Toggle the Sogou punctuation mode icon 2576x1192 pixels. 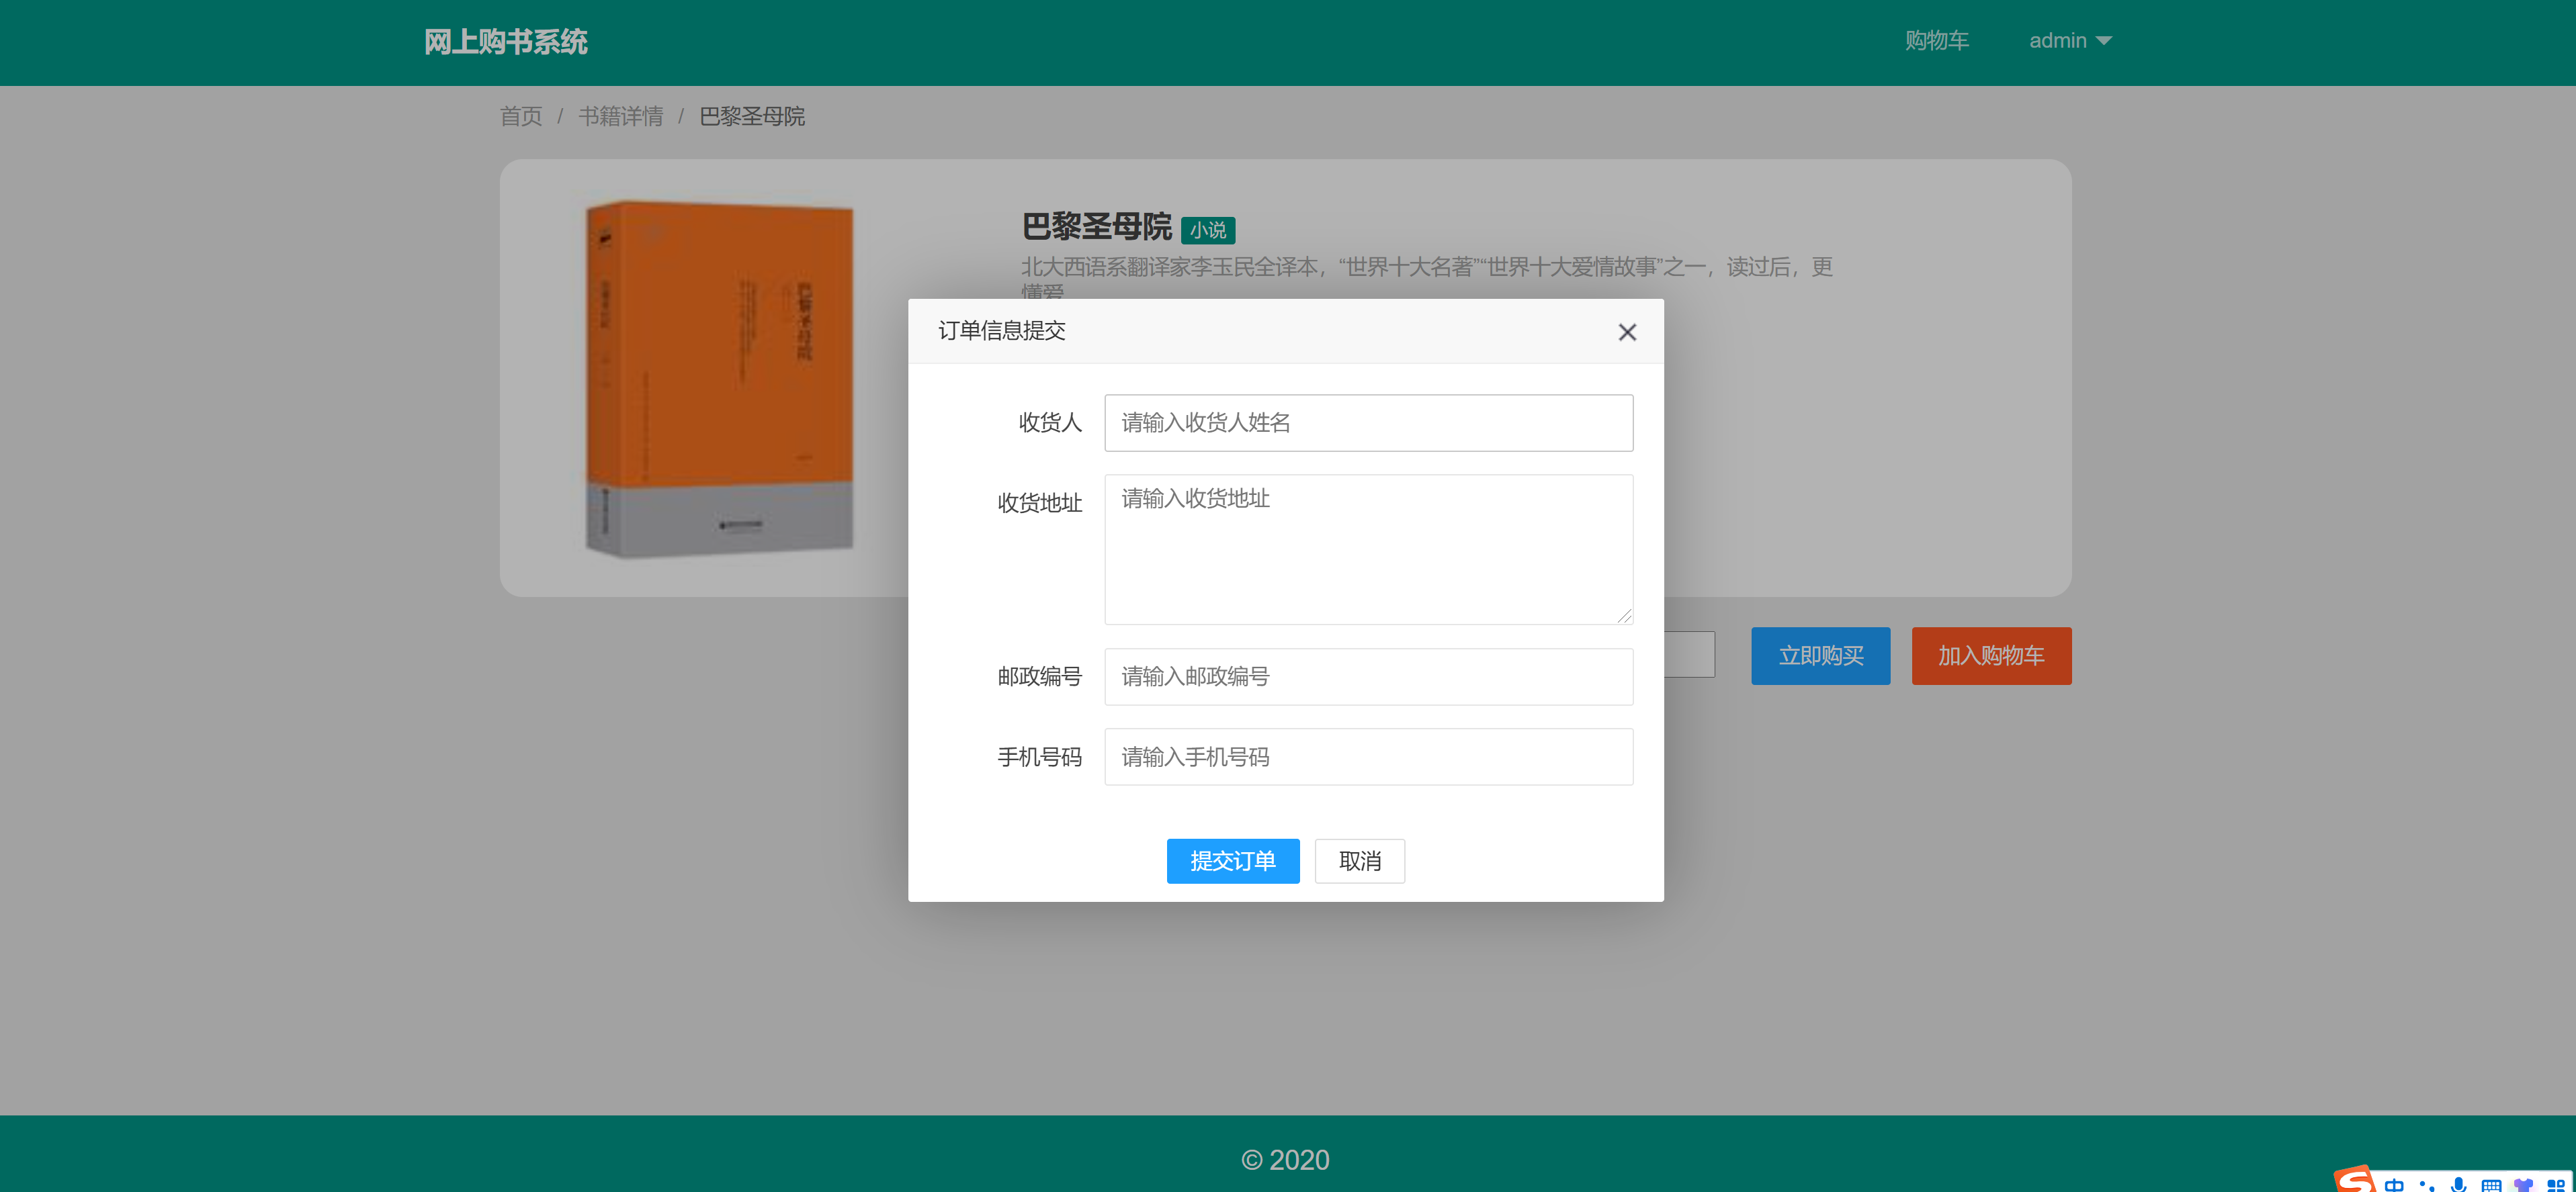(x=2427, y=1185)
